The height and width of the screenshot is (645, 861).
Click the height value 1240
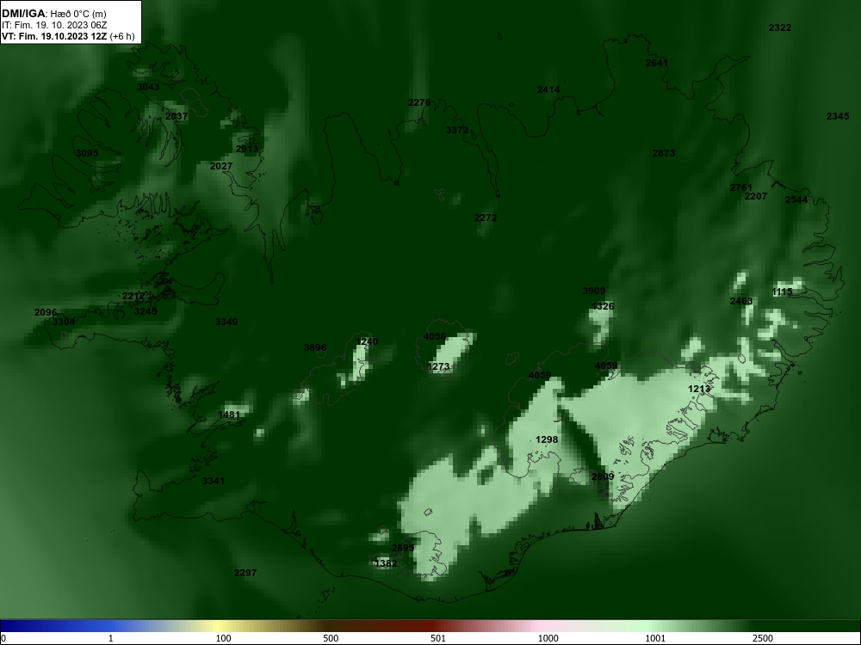[x=367, y=341]
